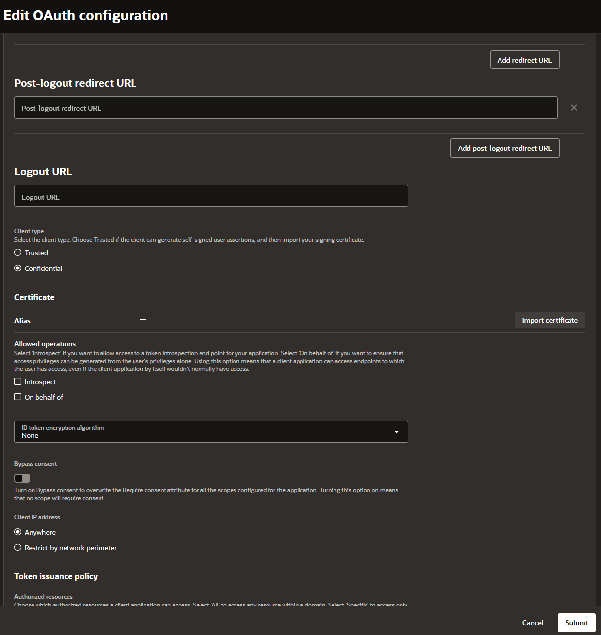601x635 pixels.
Task: Select the Trusted client type
Action: [18, 253]
